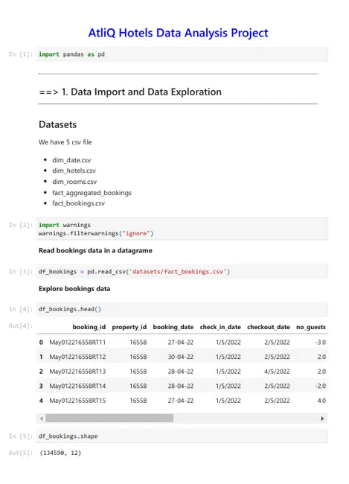Click the 'import pandas as pd' code cell
Image resolution: width=349 pixels, height=484 pixels.
pos(182,54)
